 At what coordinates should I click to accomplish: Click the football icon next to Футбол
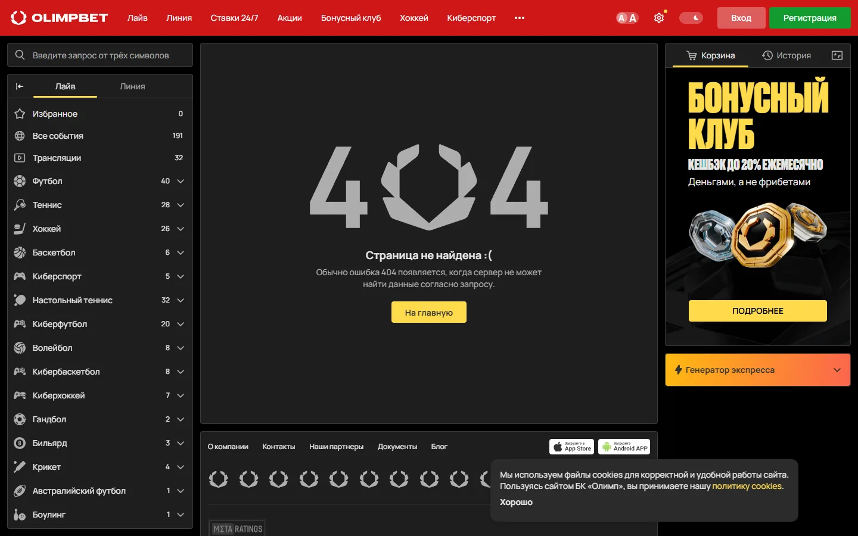[x=20, y=181]
